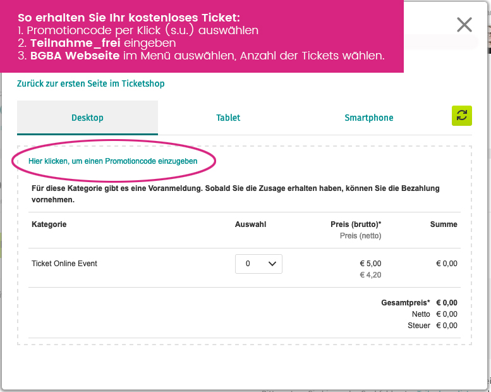The width and height of the screenshot is (491, 392).
Task: Close the ticket shop dialog with X
Action: (464, 25)
